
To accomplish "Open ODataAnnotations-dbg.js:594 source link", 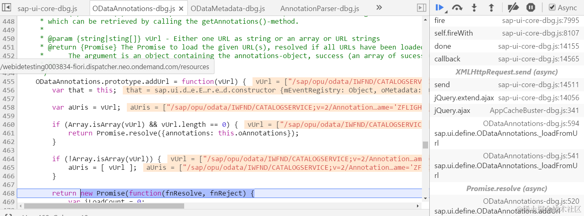I will coord(531,124).
